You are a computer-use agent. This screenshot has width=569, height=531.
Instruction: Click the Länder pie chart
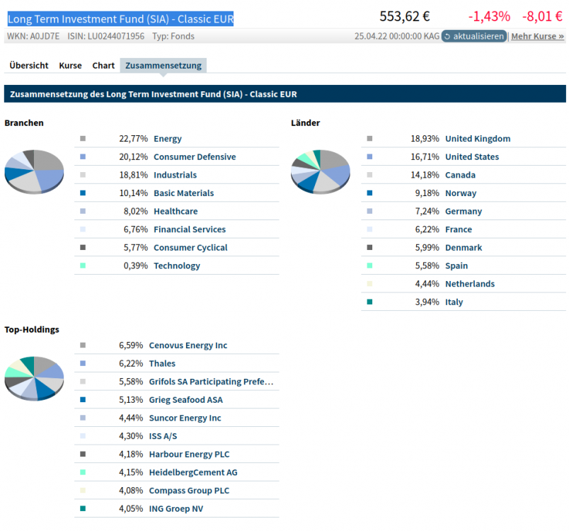pyautogui.click(x=320, y=172)
